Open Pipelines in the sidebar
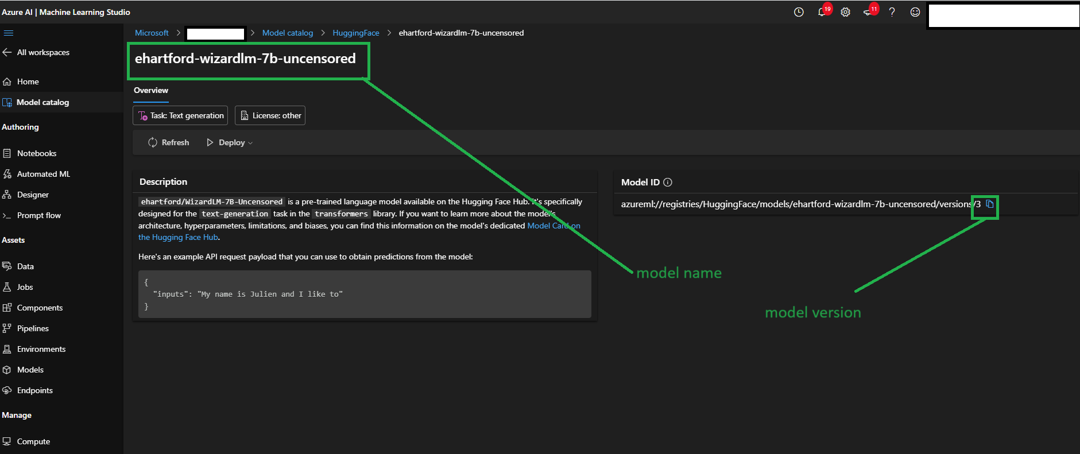Screen dimensions: 1080x454 [x=26, y=328]
